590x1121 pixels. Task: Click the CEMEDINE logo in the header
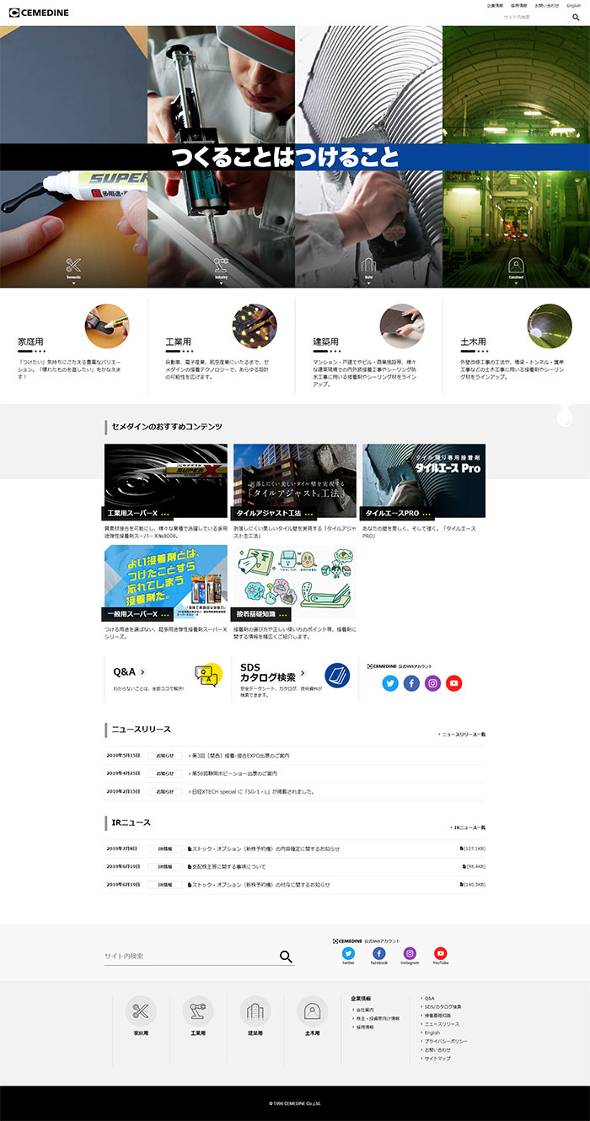pos(39,13)
